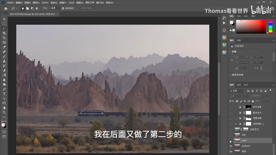Select the Brush tool
The width and height of the screenshot is (276, 155).
[4, 56]
